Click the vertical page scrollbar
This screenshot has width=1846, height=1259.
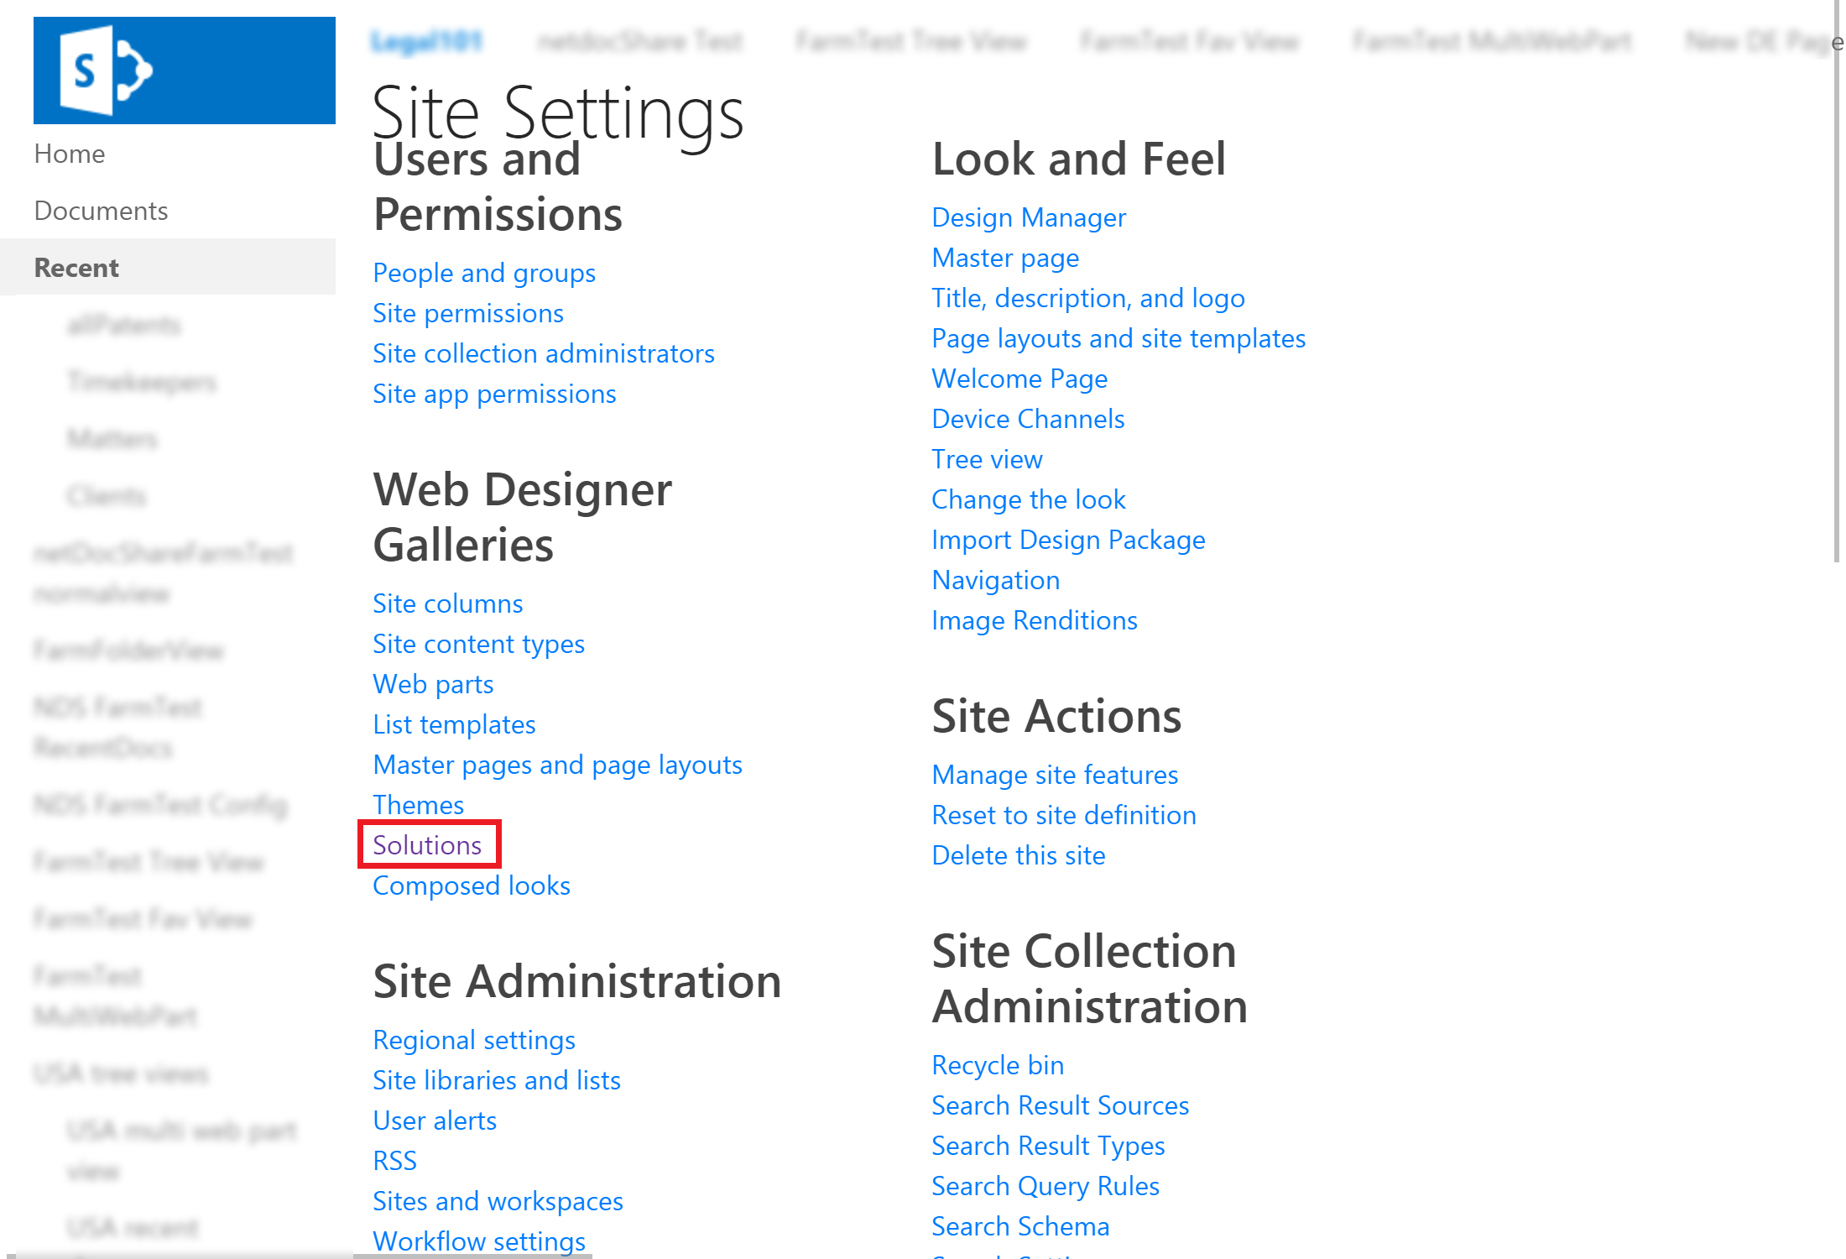[x=1837, y=281]
